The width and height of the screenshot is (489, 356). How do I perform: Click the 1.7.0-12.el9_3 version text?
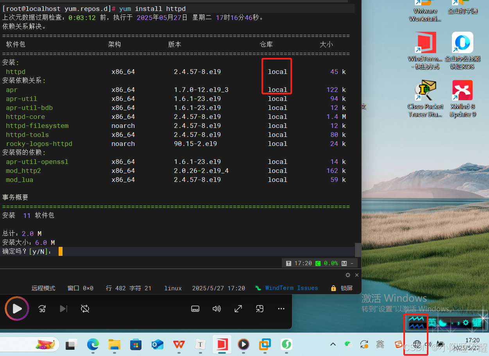(x=201, y=90)
